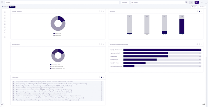Click the 'uitzendkracht' bar in flexible chart
The image size is (208, 107).
coord(146,56)
